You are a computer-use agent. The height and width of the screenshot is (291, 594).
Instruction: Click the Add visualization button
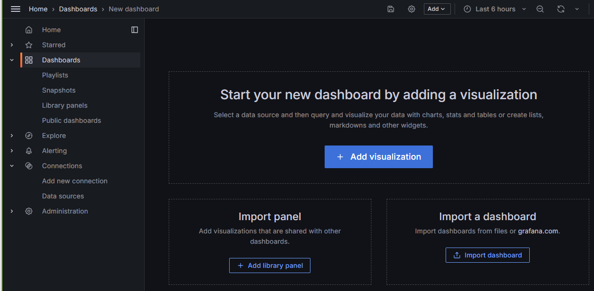[379, 157]
